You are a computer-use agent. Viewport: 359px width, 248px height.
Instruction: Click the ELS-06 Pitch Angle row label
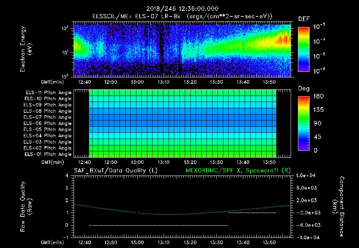(x=48, y=124)
